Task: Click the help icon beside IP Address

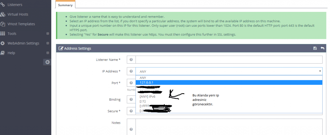Action: point(131,71)
